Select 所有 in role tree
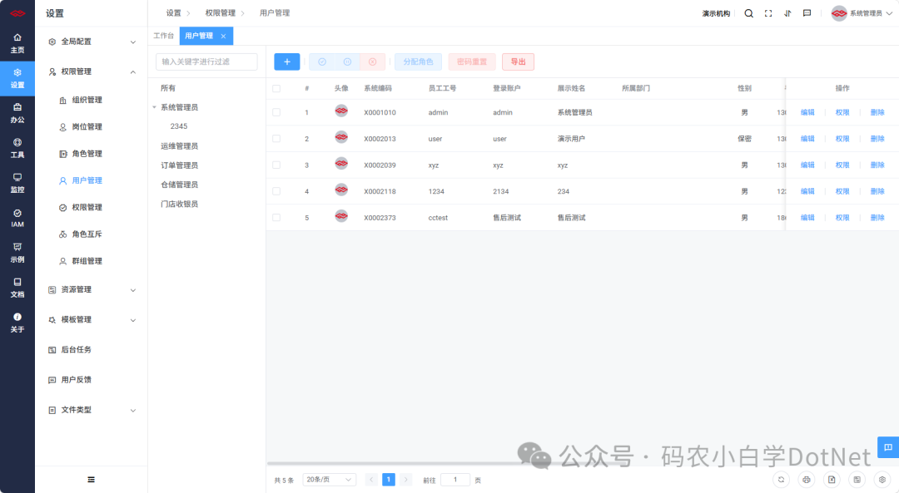 click(168, 89)
